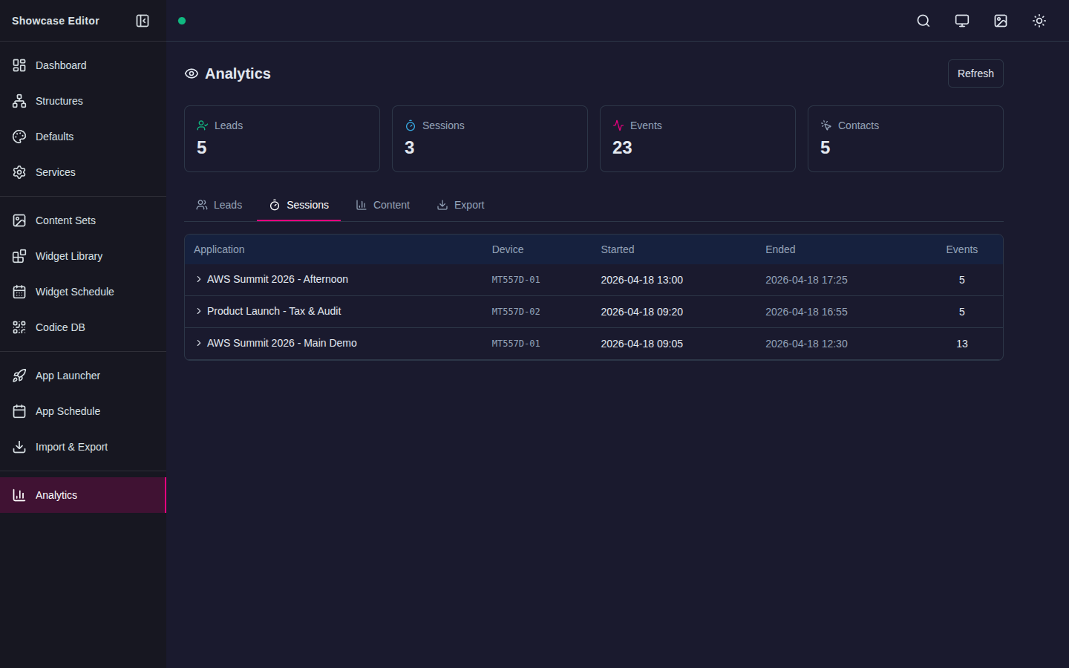Open Import & Export page
Image resolution: width=1069 pixels, height=668 pixels.
[x=83, y=447]
